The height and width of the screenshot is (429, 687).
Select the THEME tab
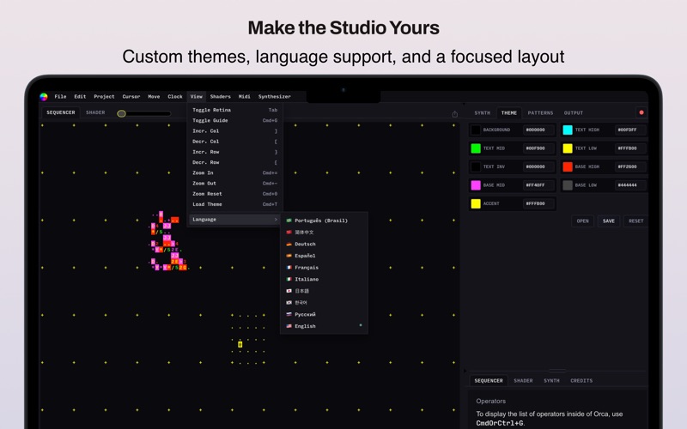509,113
